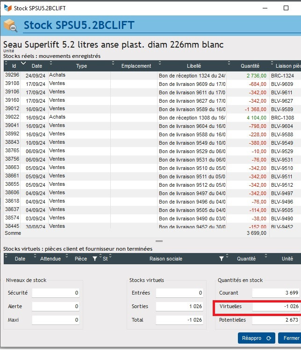
Task: Click the filter funnel on Pièce column
Action: pyautogui.click(x=95, y=259)
